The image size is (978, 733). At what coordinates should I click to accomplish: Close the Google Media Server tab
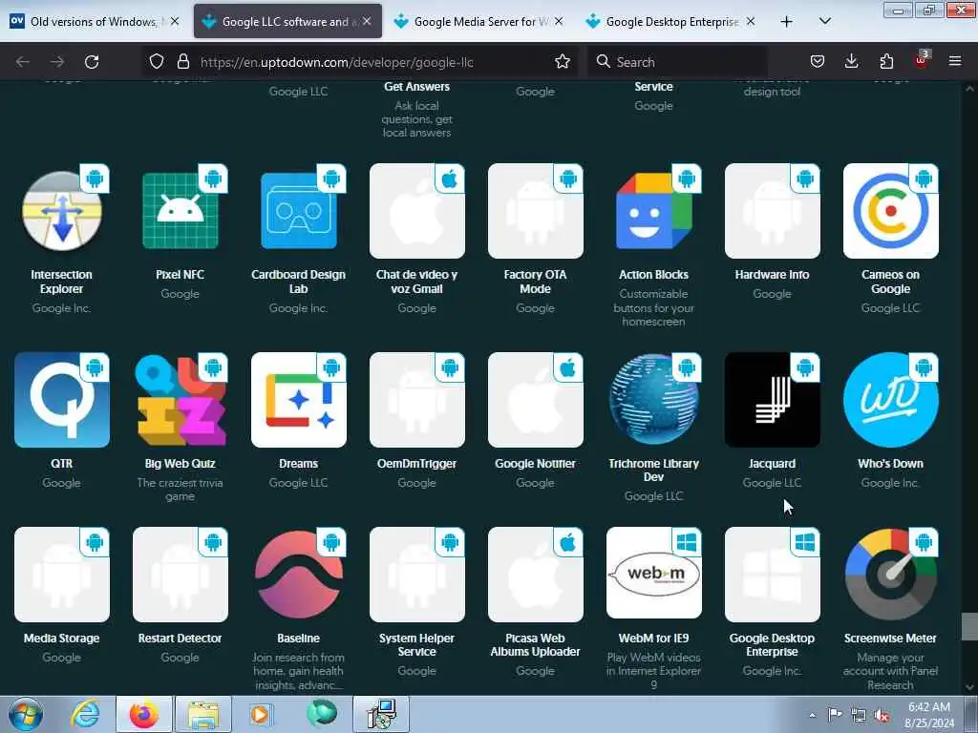[x=559, y=21]
